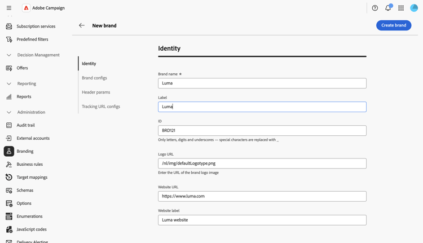Open the hamburger navigation menu

[x=9, y=8]
